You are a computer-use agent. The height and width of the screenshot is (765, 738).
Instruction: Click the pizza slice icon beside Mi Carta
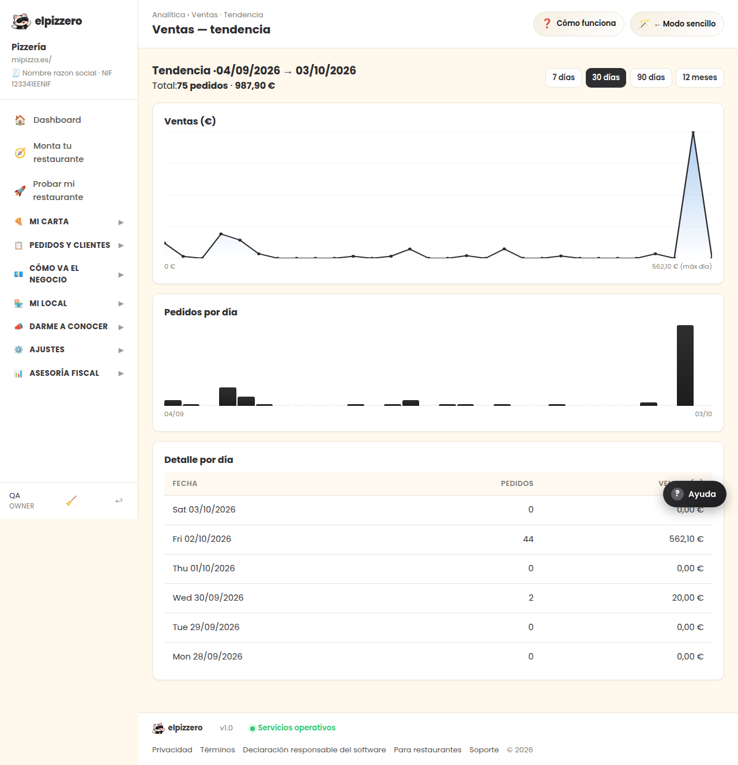point(18,221)
